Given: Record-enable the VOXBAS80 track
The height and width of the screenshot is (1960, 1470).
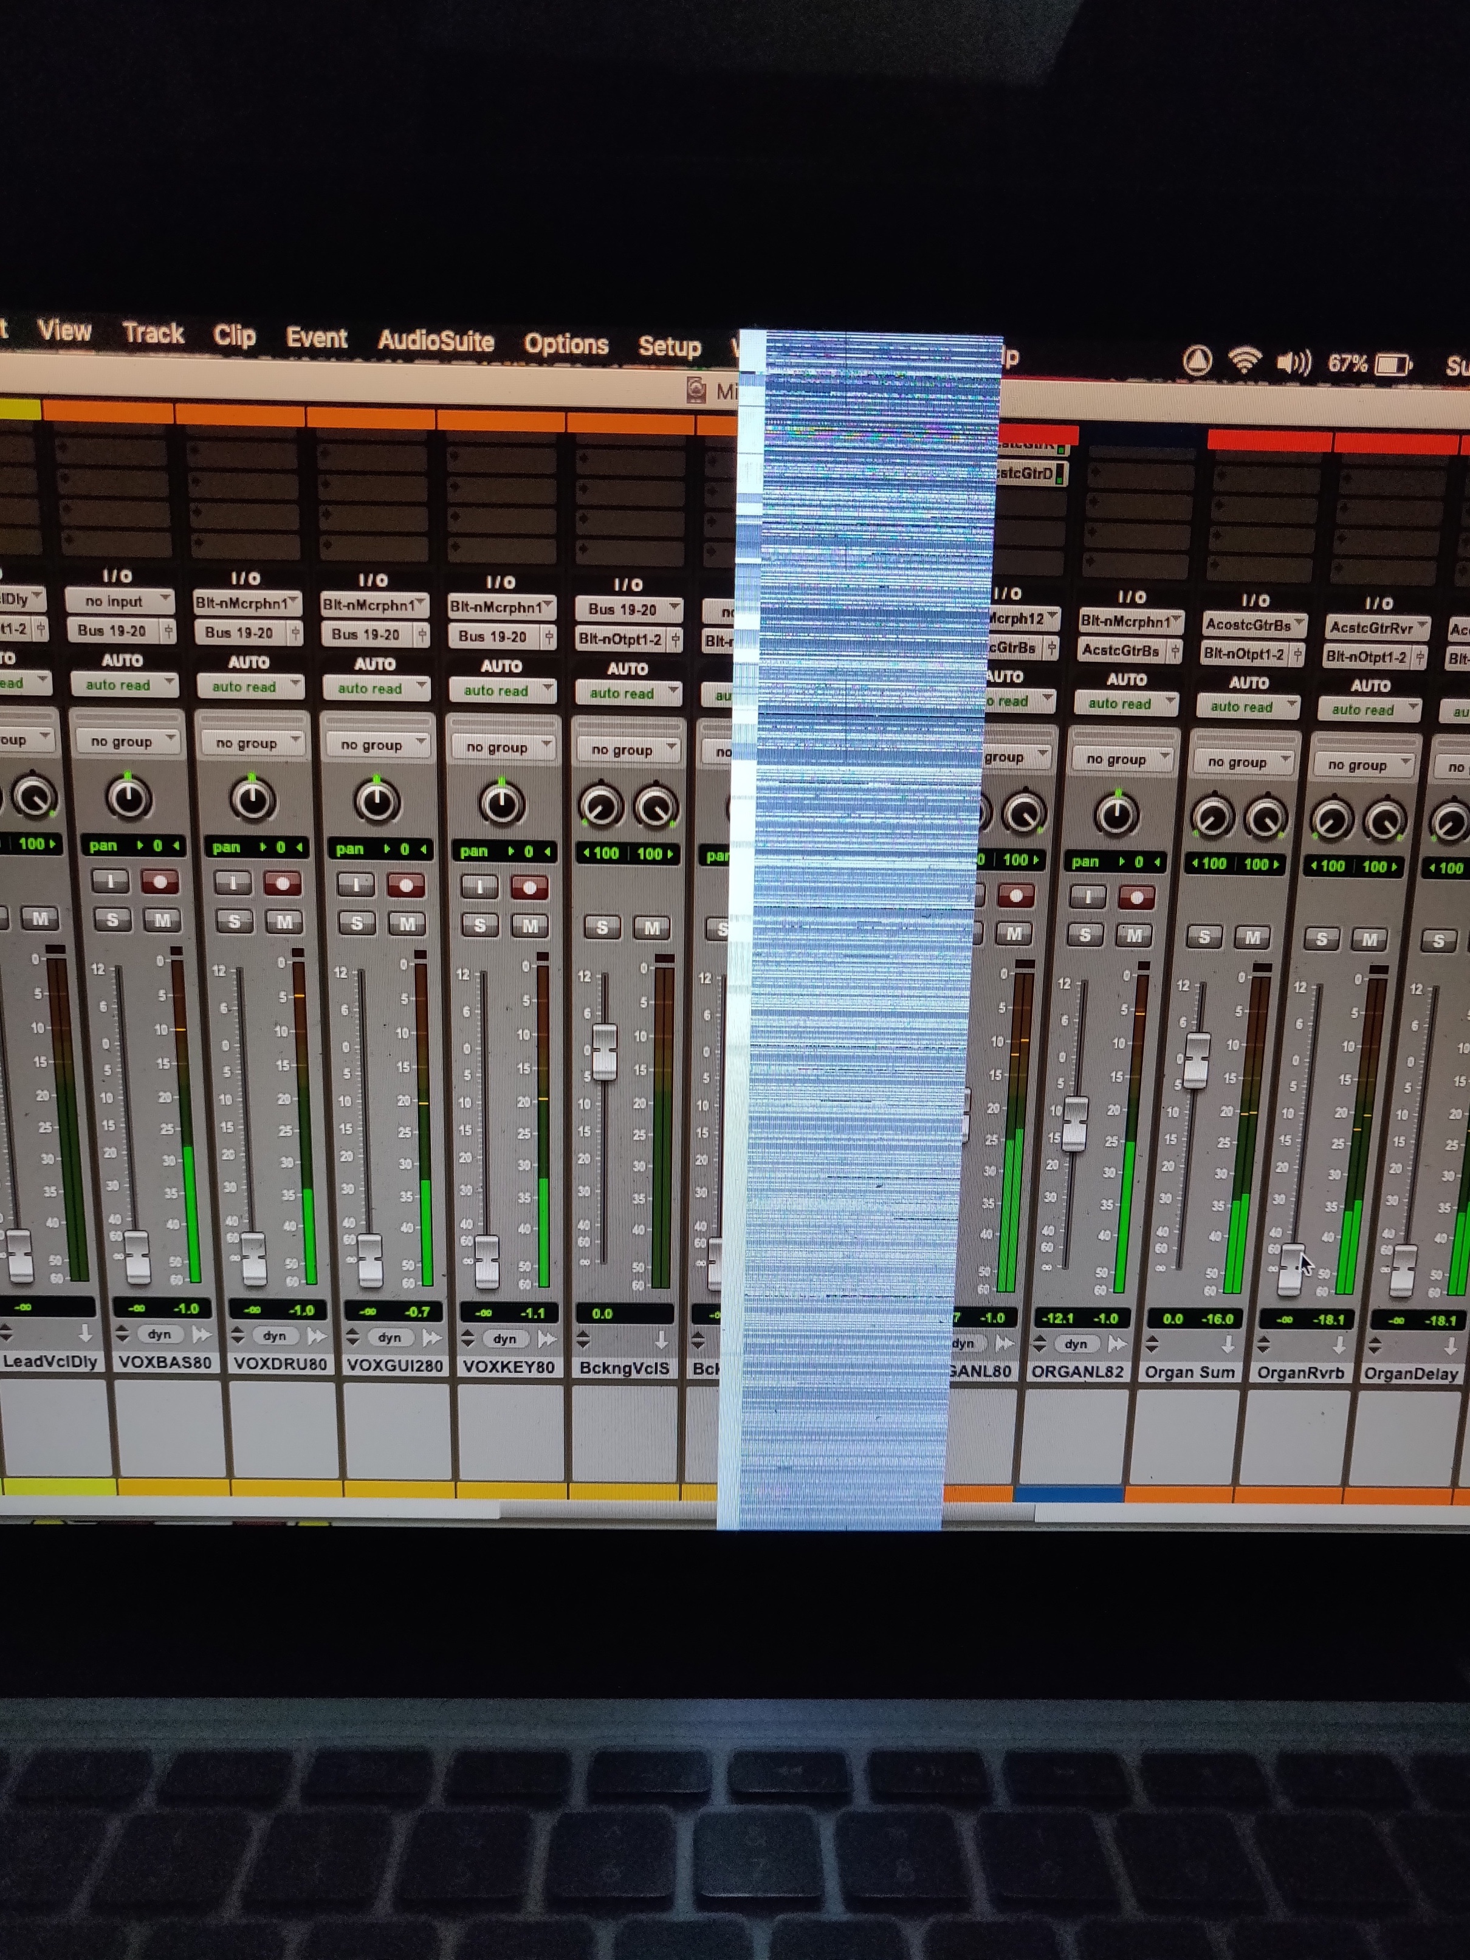Looking at the screenshot, I should coord(160,882).
